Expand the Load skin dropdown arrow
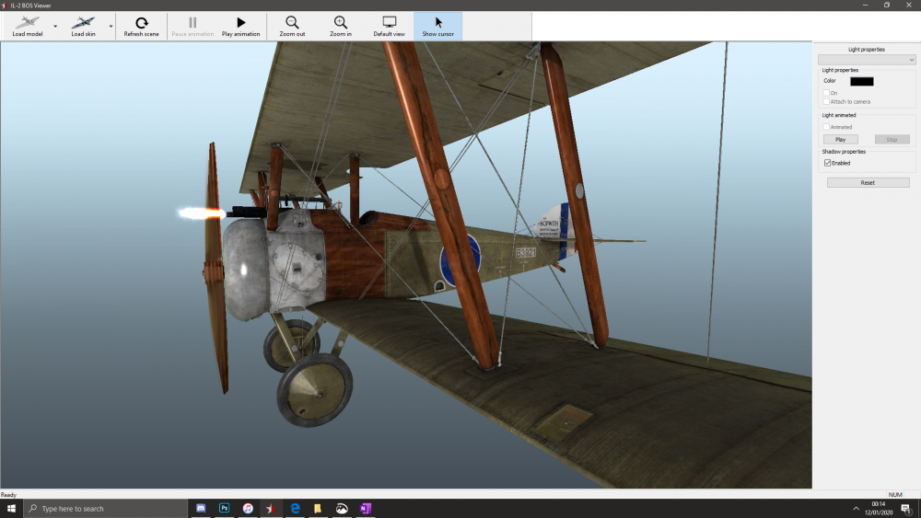The image size is (921, 518). coord(111,26)
